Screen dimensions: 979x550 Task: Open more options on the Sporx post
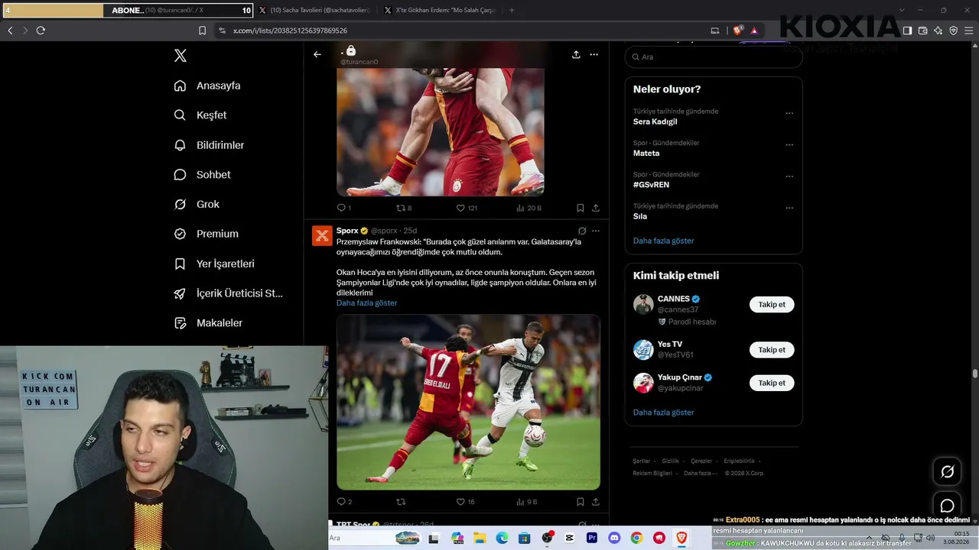coord(596,231)
